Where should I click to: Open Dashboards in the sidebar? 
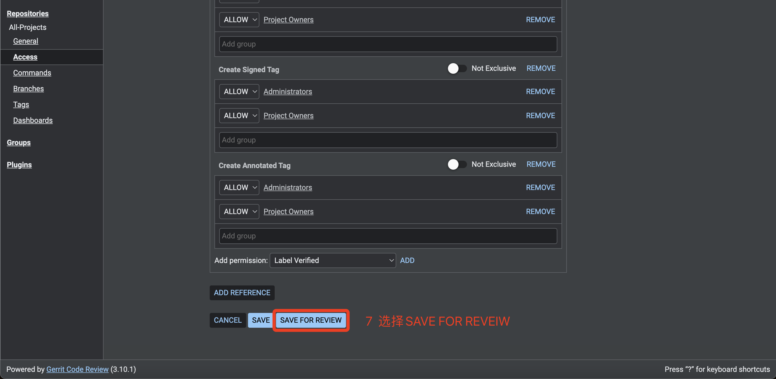point(33,120)
